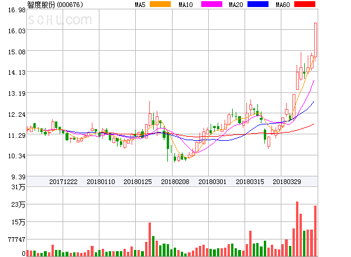Click the 9.39 price axis label
Screen dimensions: 351x257
[19, 177]
